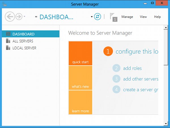This screenshot has width=170, height=128.
Task: Open the what's new tile
Action: tap(80, 78)
